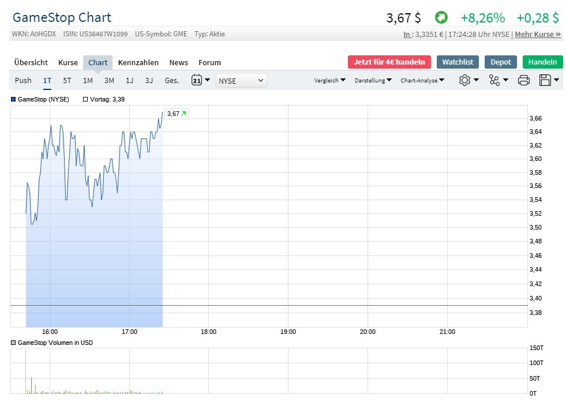Click the 3,67 price label arrow
Image resolution: width=566 pixels, height=402 pixels.
click(x=183, y=114)
